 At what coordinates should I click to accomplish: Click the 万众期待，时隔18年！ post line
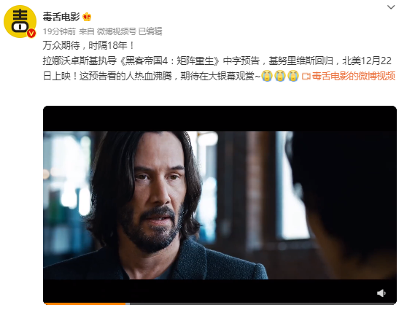coord(88,45)
